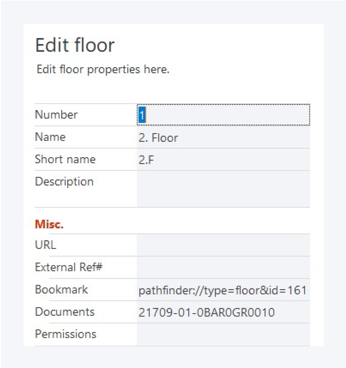Click the Short name label

[x=65, y=159]
